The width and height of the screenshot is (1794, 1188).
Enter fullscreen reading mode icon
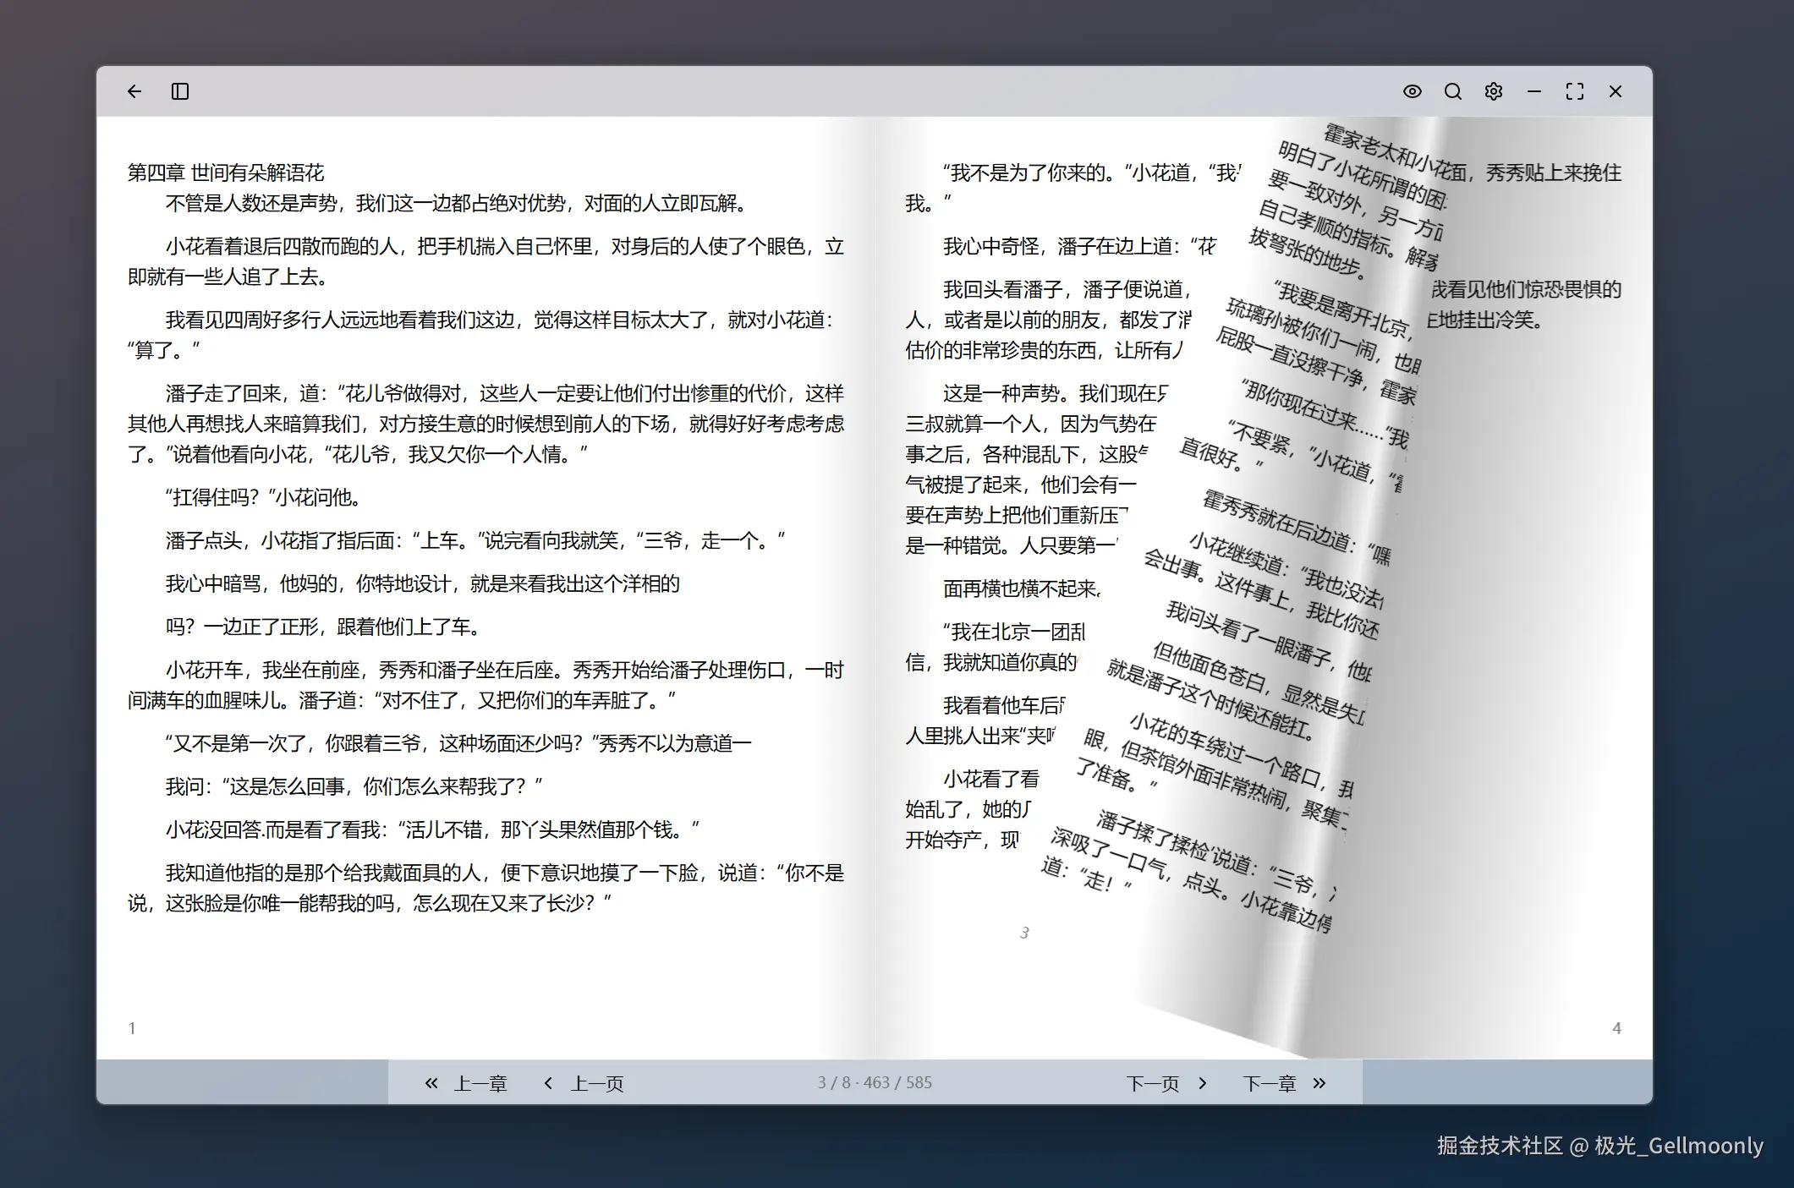1574,91
